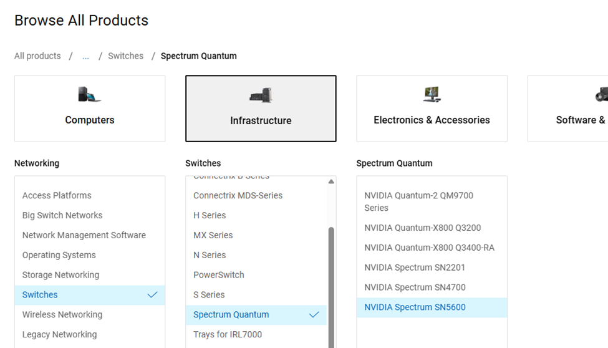Open the Switches breadcrumb link
608x348 pixels.
click(125, 56)
